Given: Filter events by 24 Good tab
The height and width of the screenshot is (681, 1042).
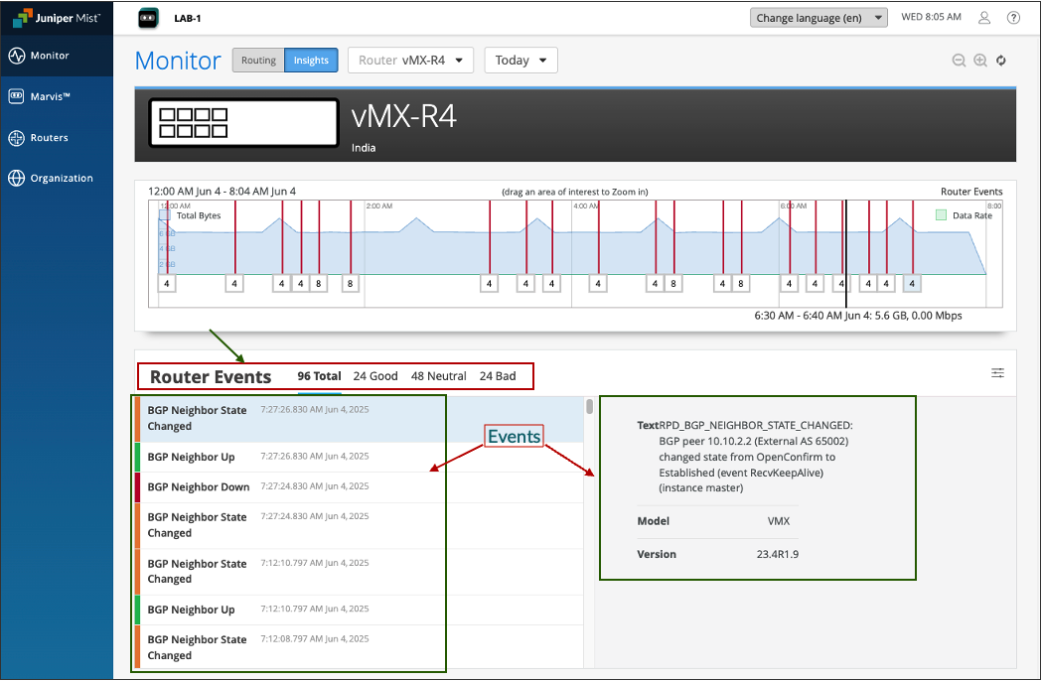Looking at the screenshot, I should pos(375,377).
